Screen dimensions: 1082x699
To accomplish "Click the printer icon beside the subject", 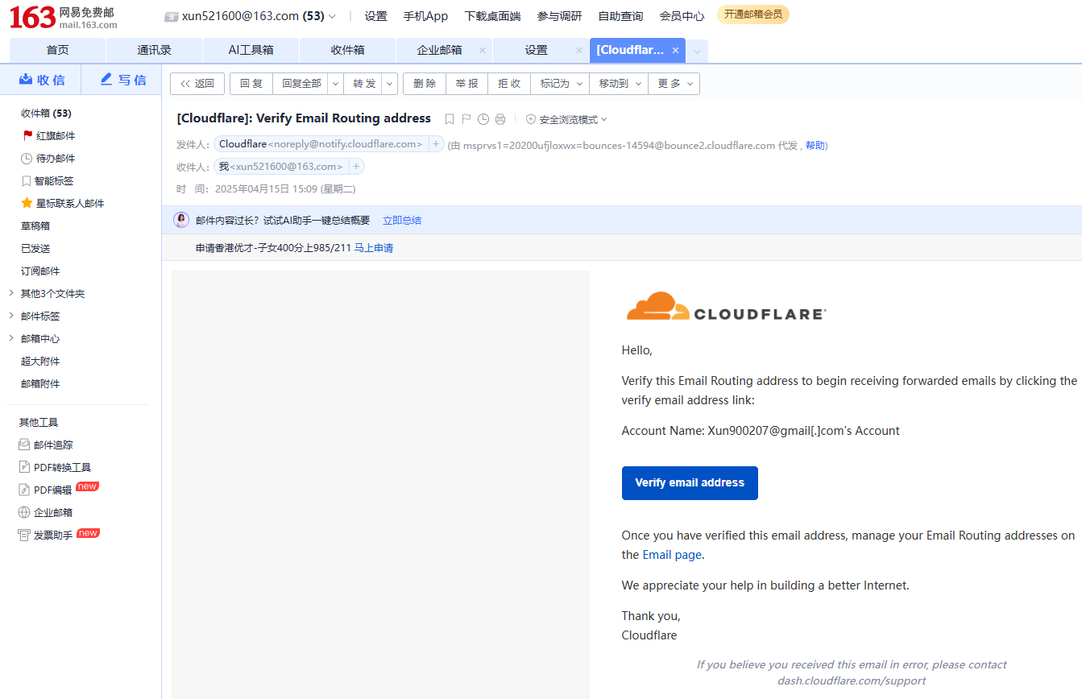I will (x=500, y=119).
